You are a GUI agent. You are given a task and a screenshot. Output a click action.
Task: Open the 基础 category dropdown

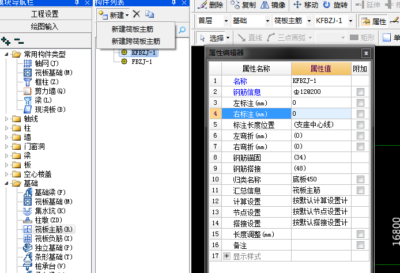click(267, 21)
